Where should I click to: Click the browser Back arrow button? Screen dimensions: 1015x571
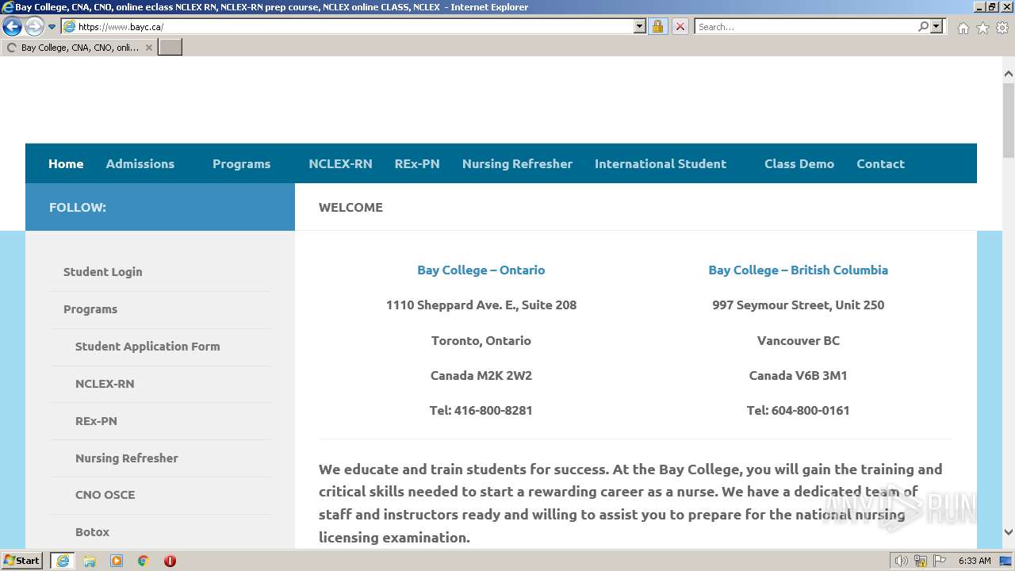tap(12, 26)
